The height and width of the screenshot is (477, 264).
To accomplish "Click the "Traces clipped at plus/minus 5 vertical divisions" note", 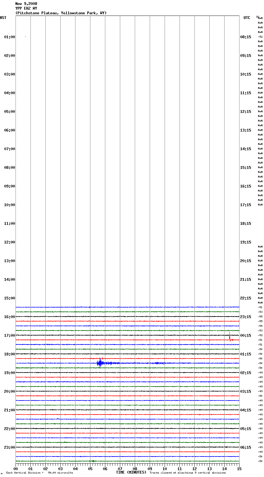I will (188, 473).
